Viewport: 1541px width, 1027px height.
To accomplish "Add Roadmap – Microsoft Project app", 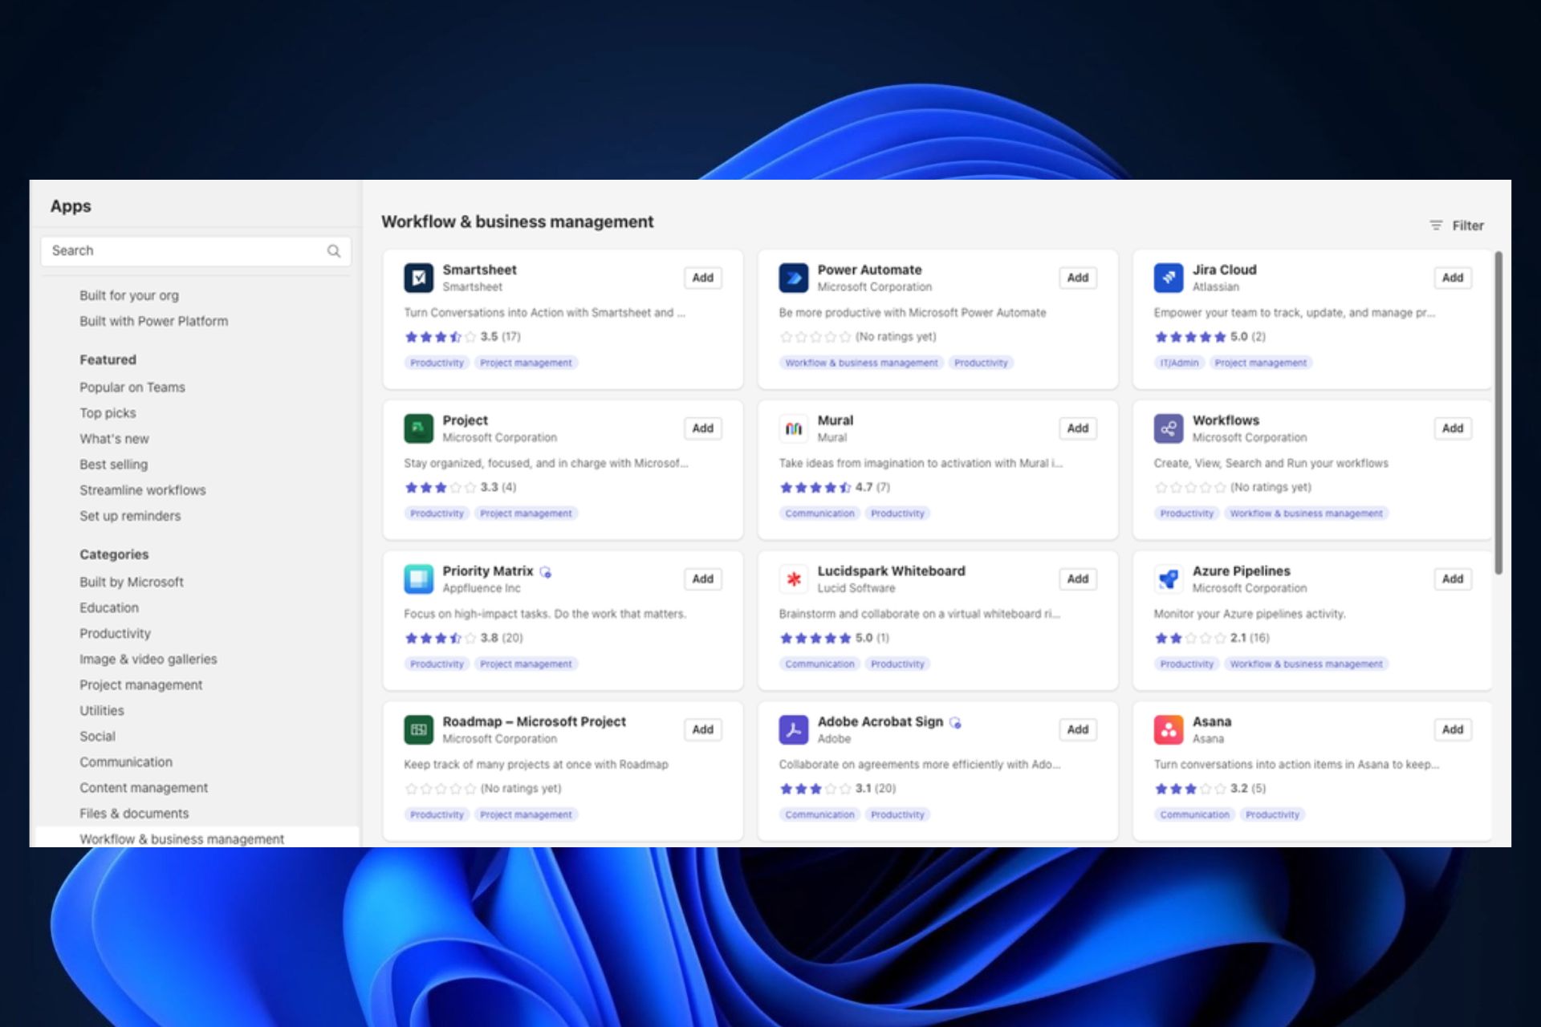I will [702, 729].
